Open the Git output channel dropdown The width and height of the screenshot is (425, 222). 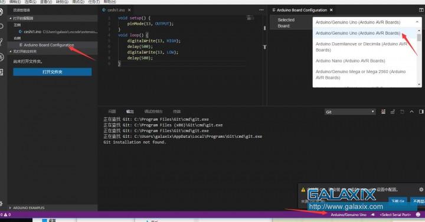pos(350,112)
